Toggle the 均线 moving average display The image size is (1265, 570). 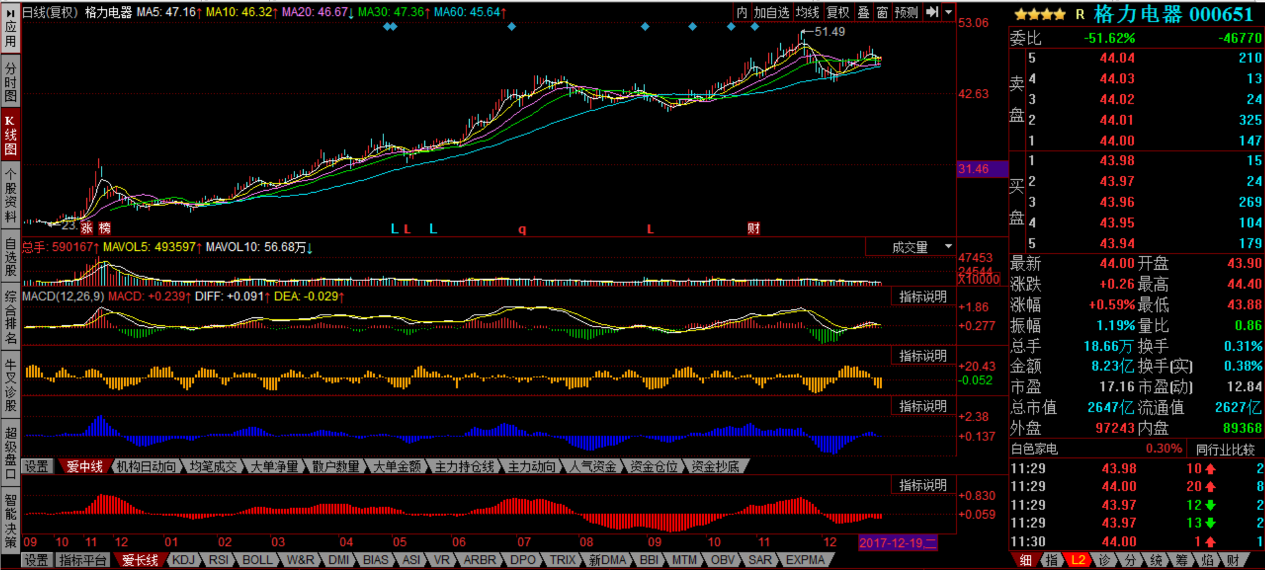pos(807,13)
